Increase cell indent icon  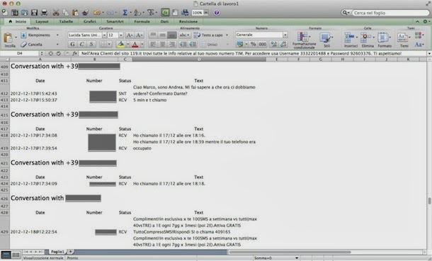193,44
